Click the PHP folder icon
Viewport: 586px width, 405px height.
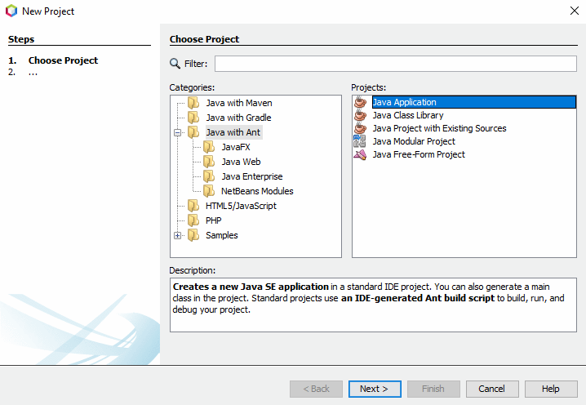[x=193, y=220]
